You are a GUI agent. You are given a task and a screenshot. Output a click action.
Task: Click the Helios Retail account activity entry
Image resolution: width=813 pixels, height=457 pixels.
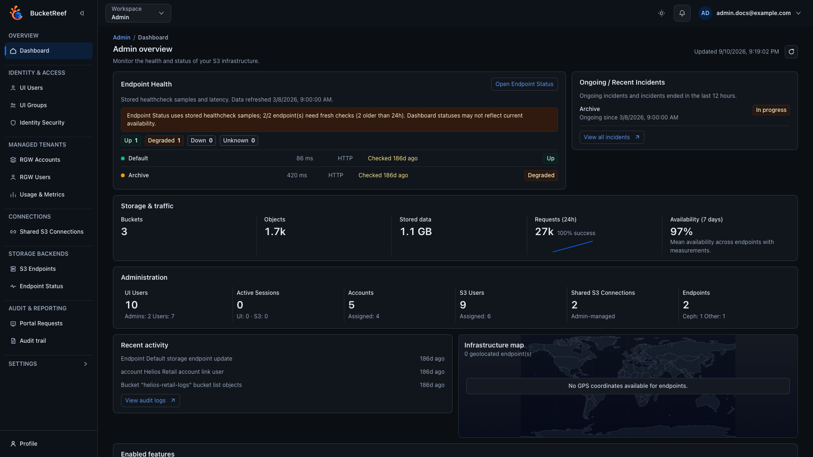[x=283, y=372]
